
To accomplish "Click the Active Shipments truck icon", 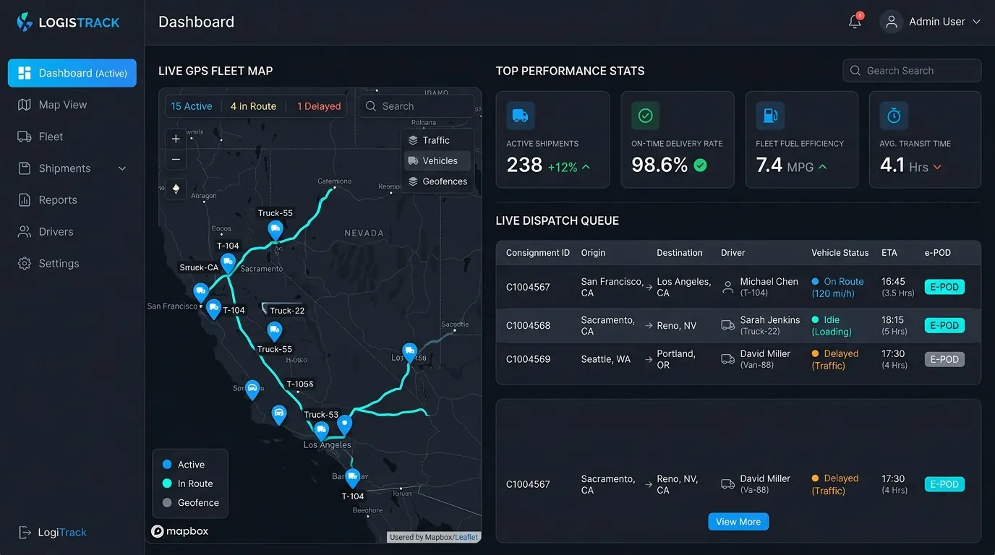I will [x=520, y=116].
